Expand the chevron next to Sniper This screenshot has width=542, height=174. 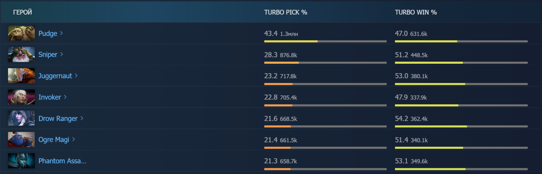coord(62,54)
